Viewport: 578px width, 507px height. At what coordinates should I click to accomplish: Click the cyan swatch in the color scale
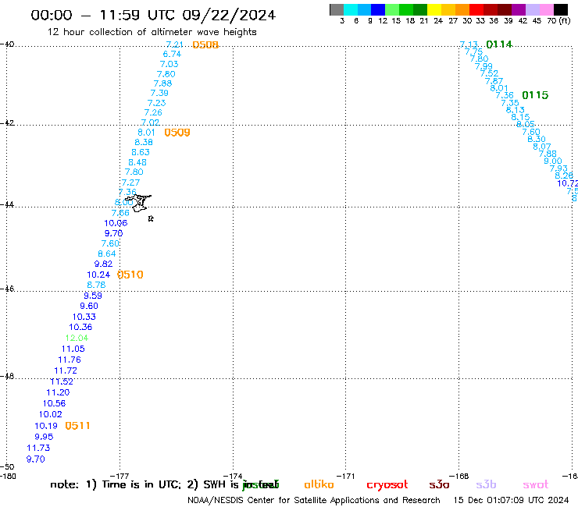(351, 9)
